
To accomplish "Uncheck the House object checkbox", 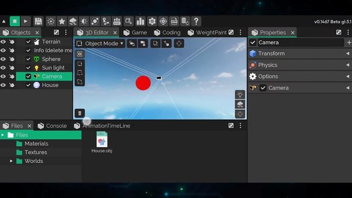I will pyautogui.click(x=28, y=85).
